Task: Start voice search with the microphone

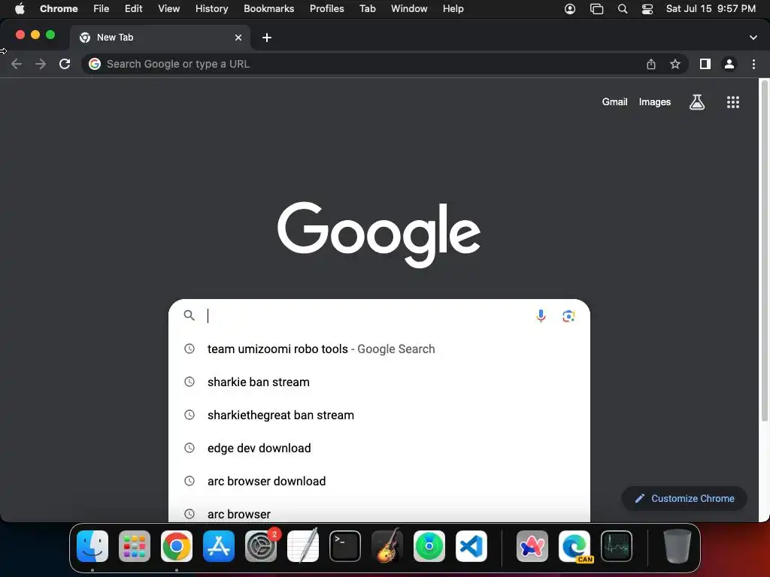Action: pyautogui.click(x=541, y=316)
